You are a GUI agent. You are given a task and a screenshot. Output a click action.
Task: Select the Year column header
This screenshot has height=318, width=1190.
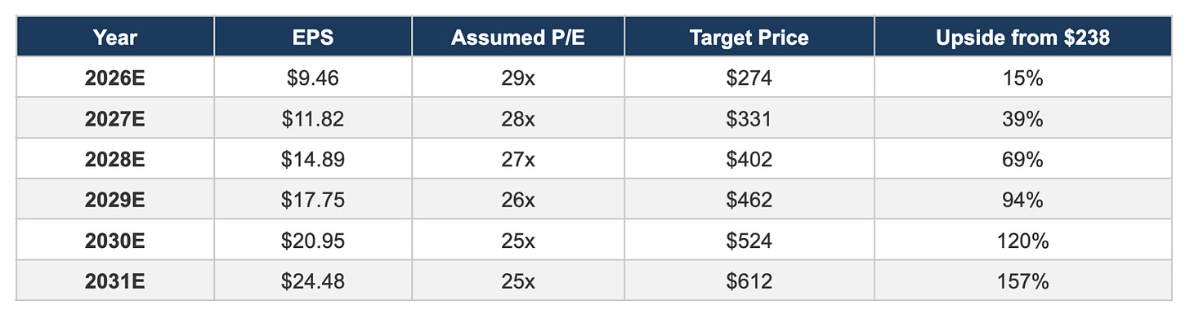(114, 38)
